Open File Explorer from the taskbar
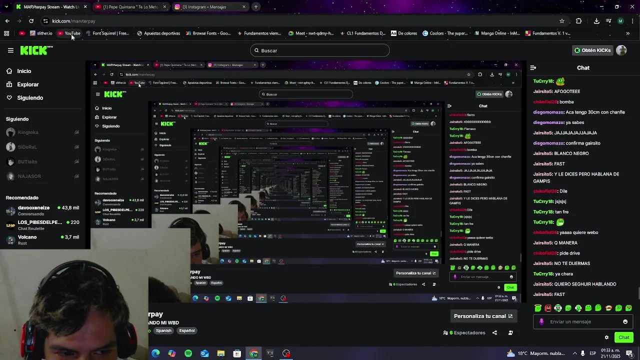 [221, 353]
